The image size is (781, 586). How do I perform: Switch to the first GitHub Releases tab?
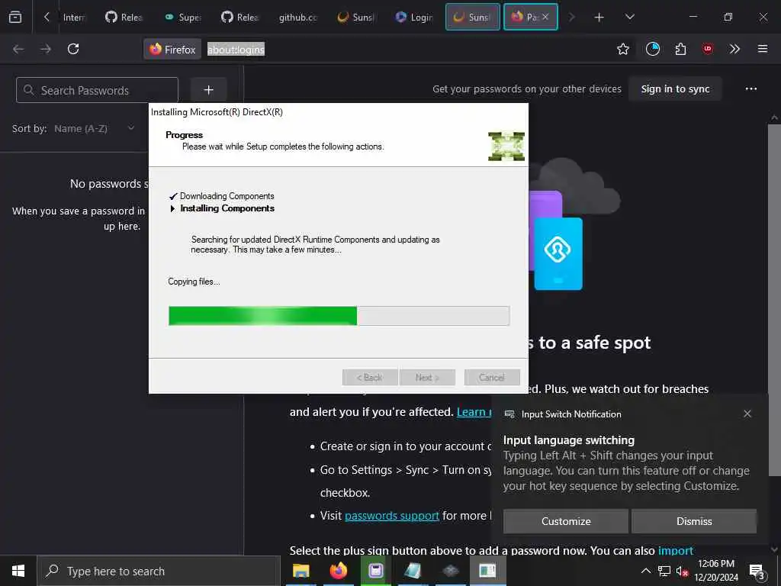[x=124, y=17]
